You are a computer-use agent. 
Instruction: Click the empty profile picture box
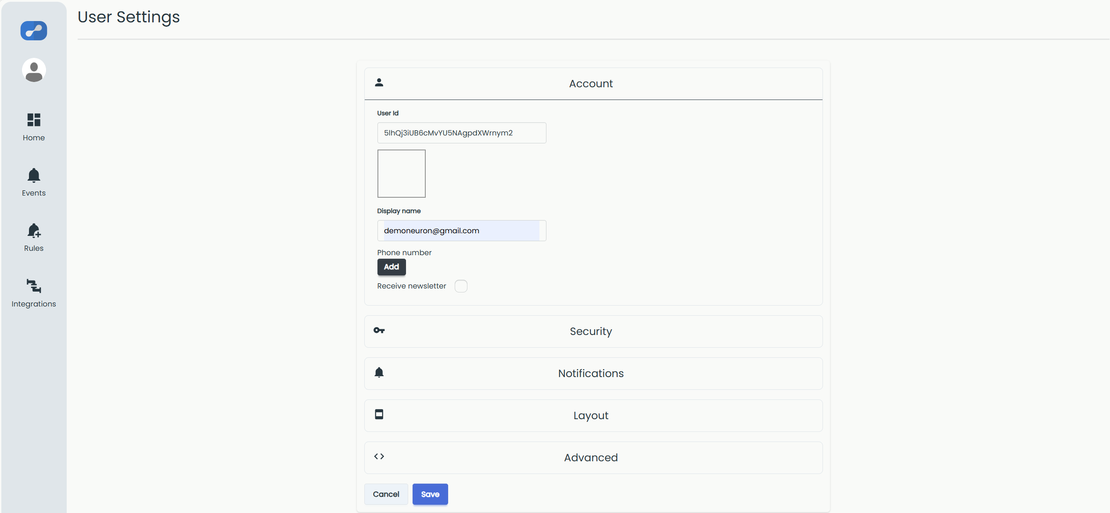(402, 174)
